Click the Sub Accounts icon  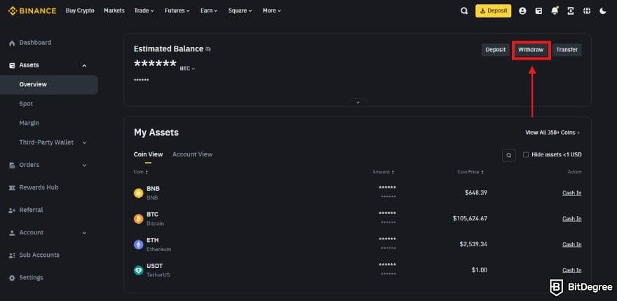click(x=12, y=255)
